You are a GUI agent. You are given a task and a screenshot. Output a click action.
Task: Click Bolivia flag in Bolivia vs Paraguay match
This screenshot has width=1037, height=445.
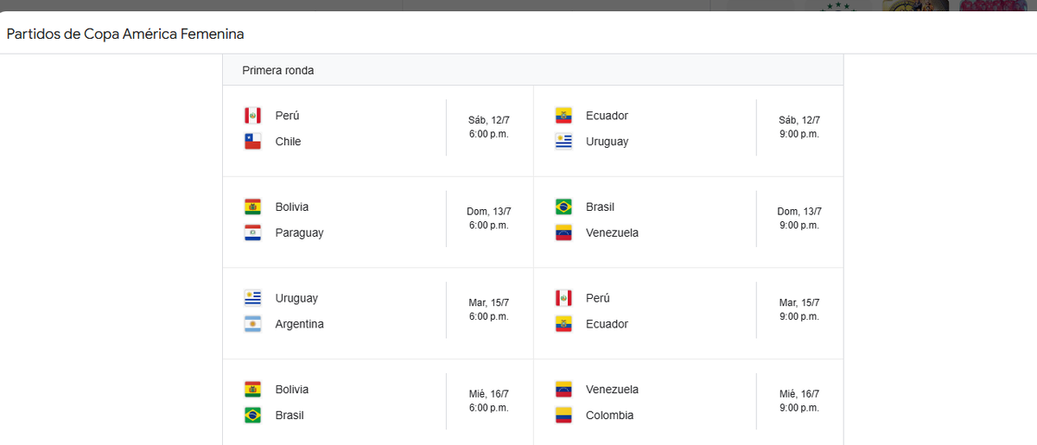[252, 207]
